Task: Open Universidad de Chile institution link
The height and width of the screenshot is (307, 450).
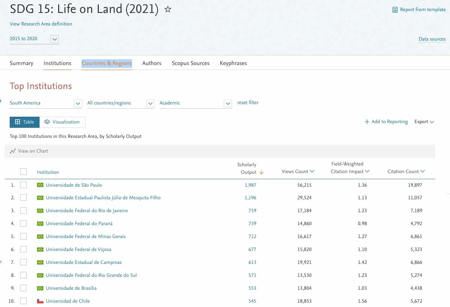Action: coord(68,301)
